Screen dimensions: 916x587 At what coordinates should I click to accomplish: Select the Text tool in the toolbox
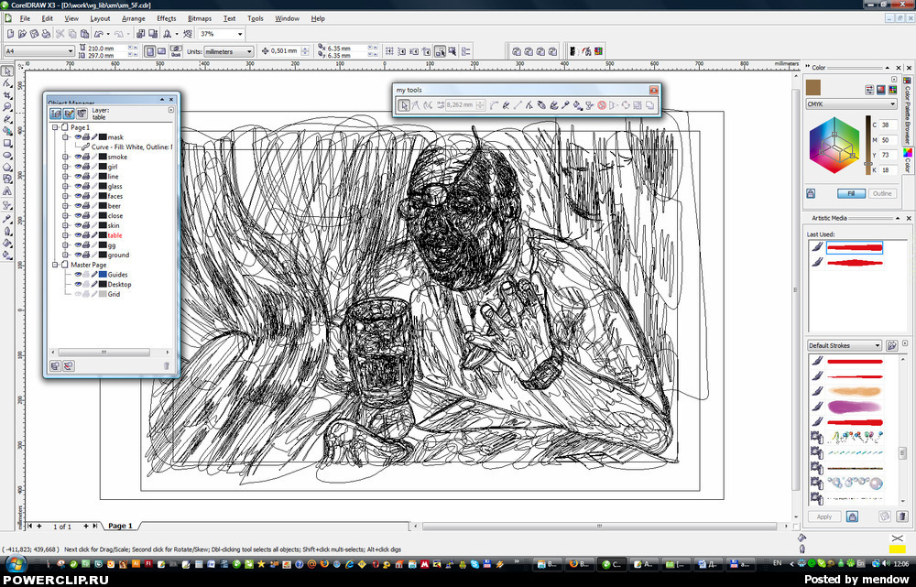tap(6, 192)
